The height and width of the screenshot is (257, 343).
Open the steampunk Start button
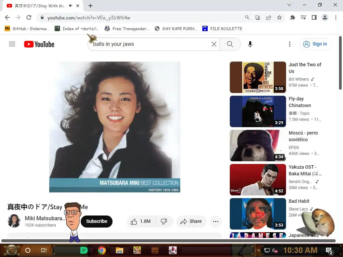(12, 250)
